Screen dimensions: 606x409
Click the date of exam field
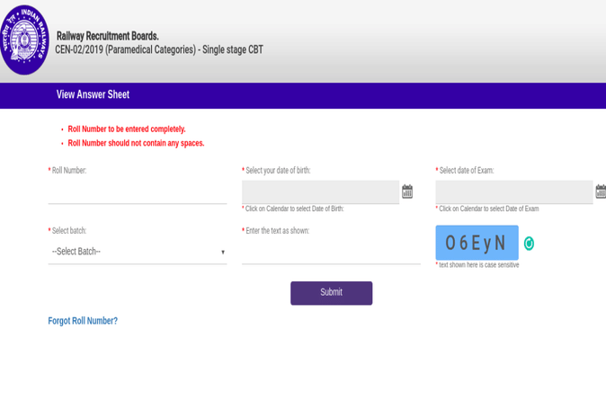(x=513, y=191)
